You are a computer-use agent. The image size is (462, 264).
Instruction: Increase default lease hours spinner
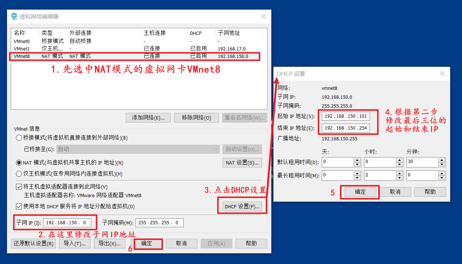[x=400, y=160]
